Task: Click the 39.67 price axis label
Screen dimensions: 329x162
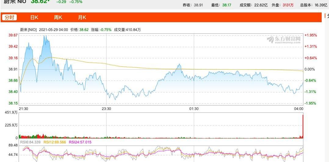Action: 13,35
